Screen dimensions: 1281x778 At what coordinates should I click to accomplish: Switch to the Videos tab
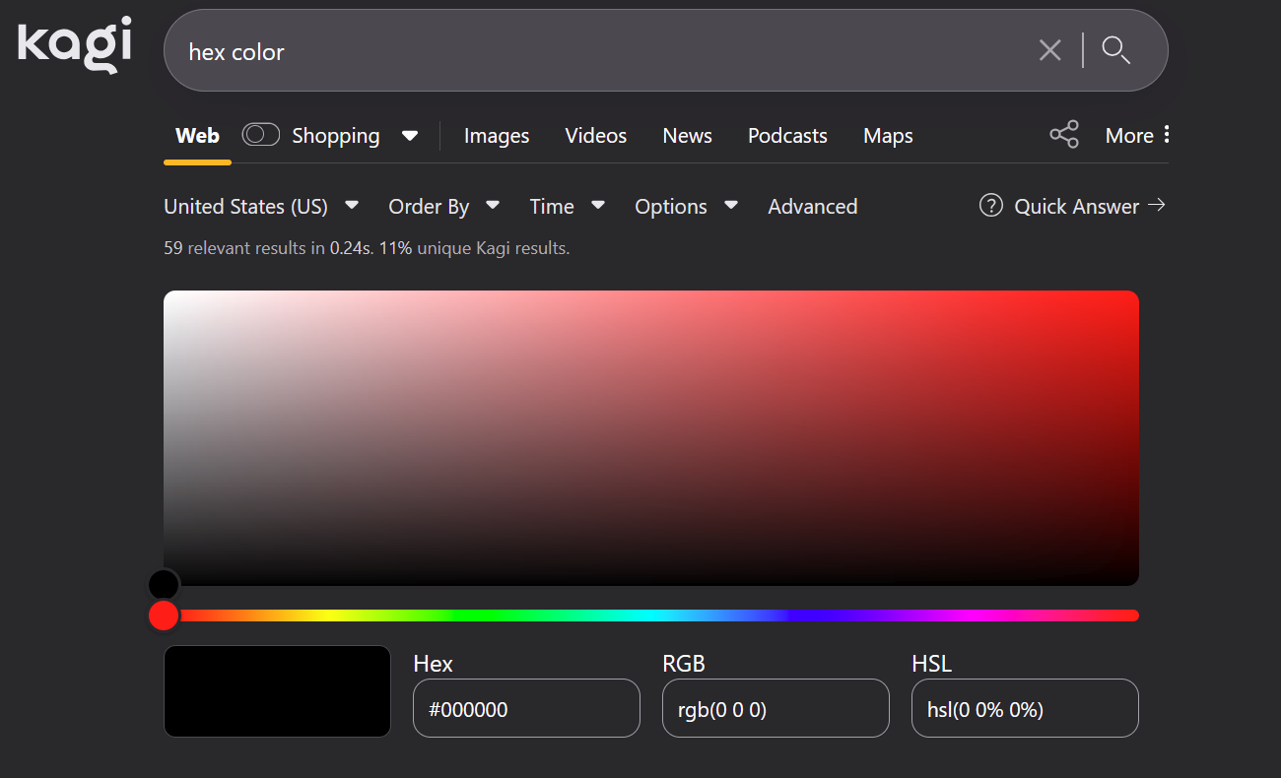[x=595, y=136]
